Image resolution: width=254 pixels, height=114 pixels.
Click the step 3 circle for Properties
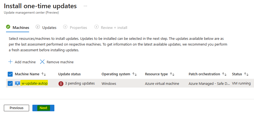pos(65,27)
